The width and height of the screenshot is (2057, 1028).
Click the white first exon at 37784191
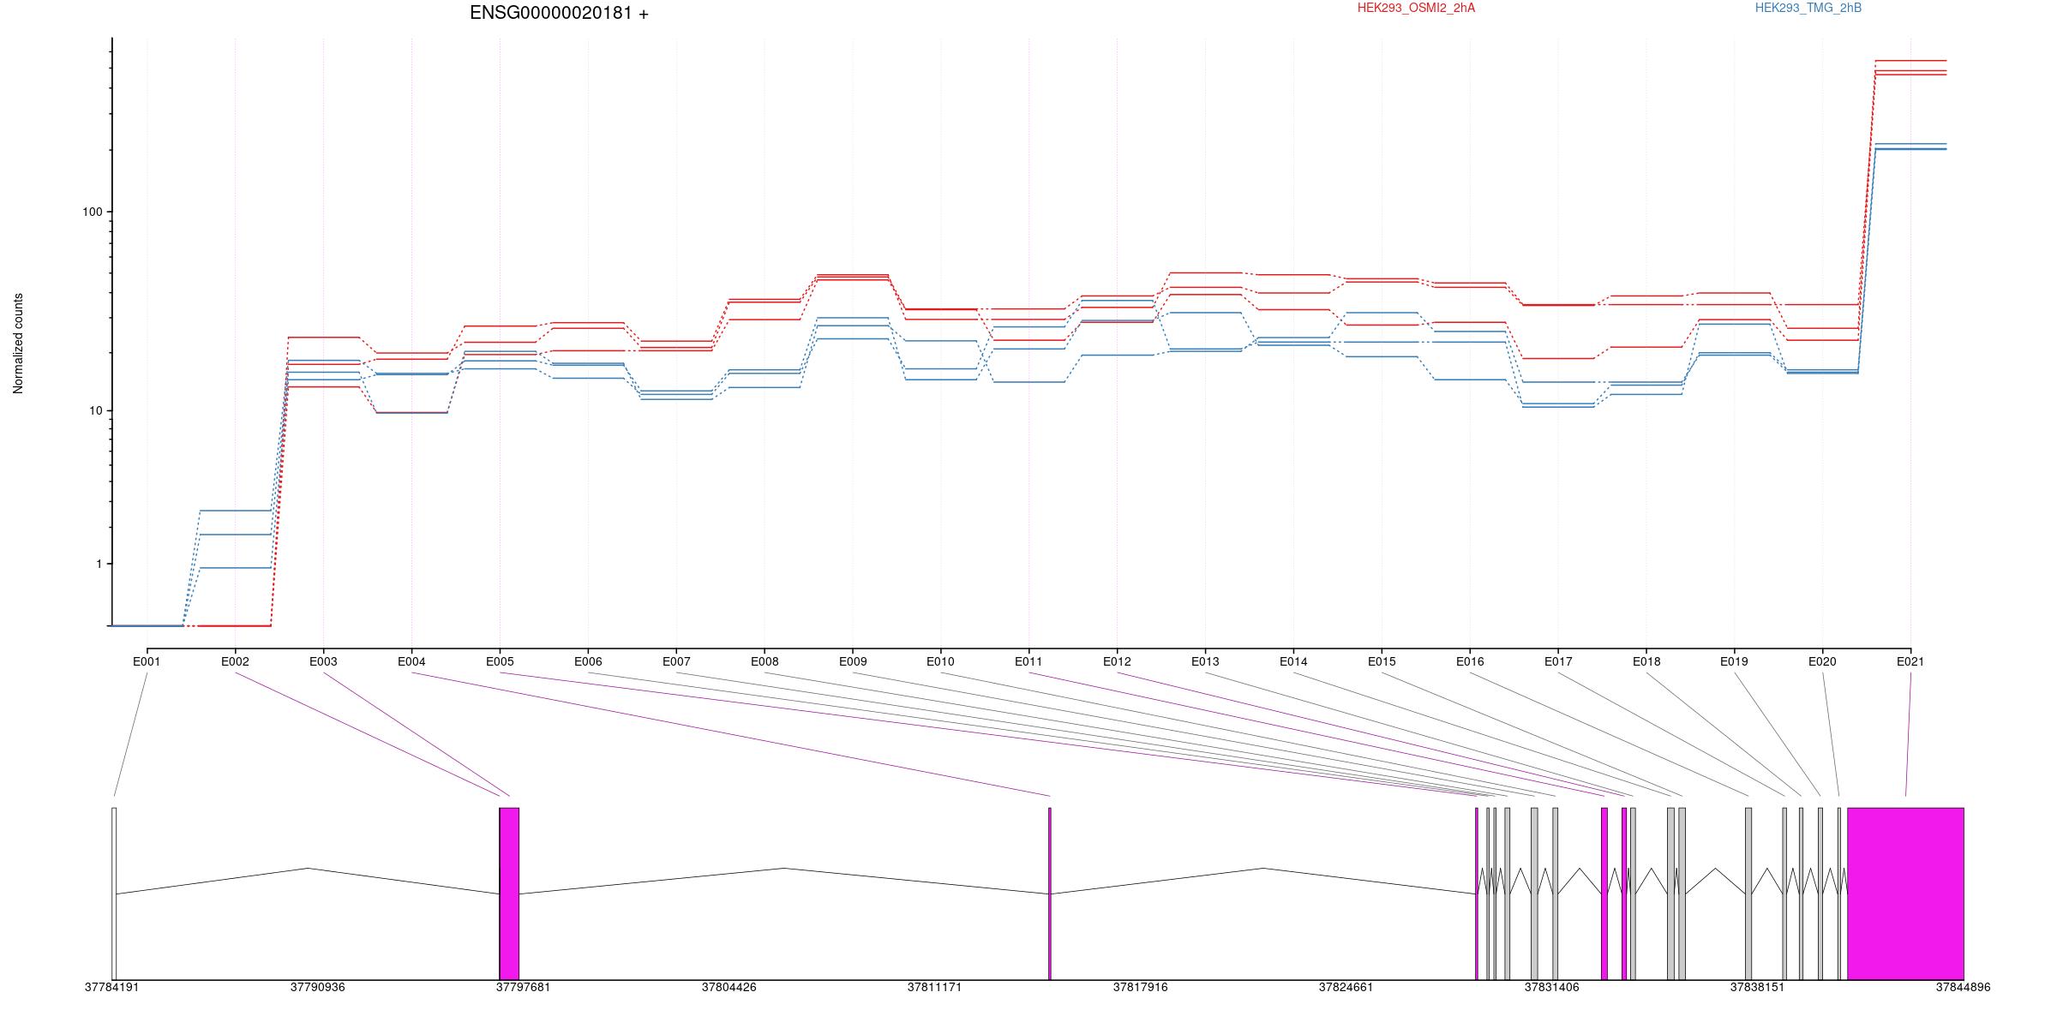114,894
